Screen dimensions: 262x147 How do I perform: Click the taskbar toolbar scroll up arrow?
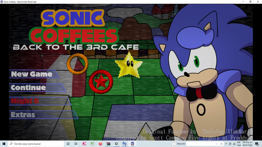(x=174, y=142)
